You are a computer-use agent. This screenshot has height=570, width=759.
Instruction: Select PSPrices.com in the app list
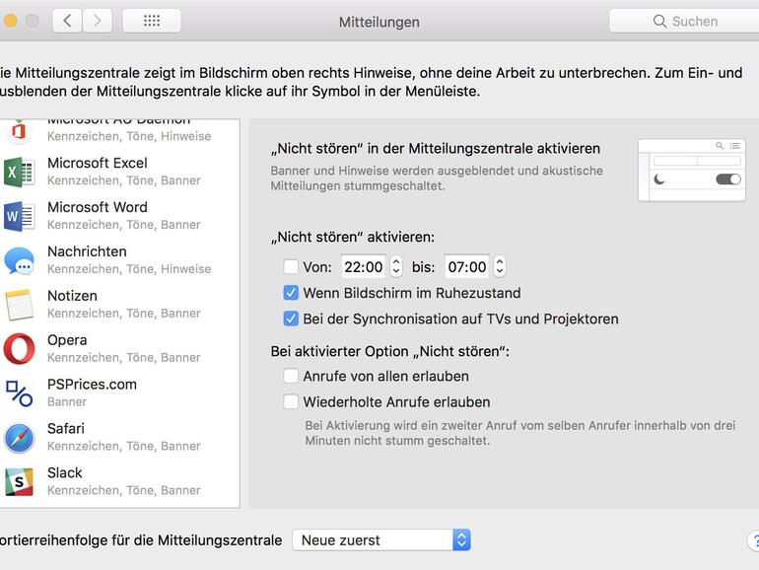pyautogui.click(x=119, y=392)
